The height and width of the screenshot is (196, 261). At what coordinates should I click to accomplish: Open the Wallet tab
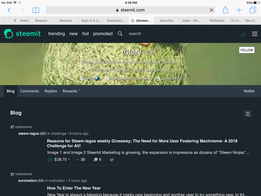(x=249, y=91)
